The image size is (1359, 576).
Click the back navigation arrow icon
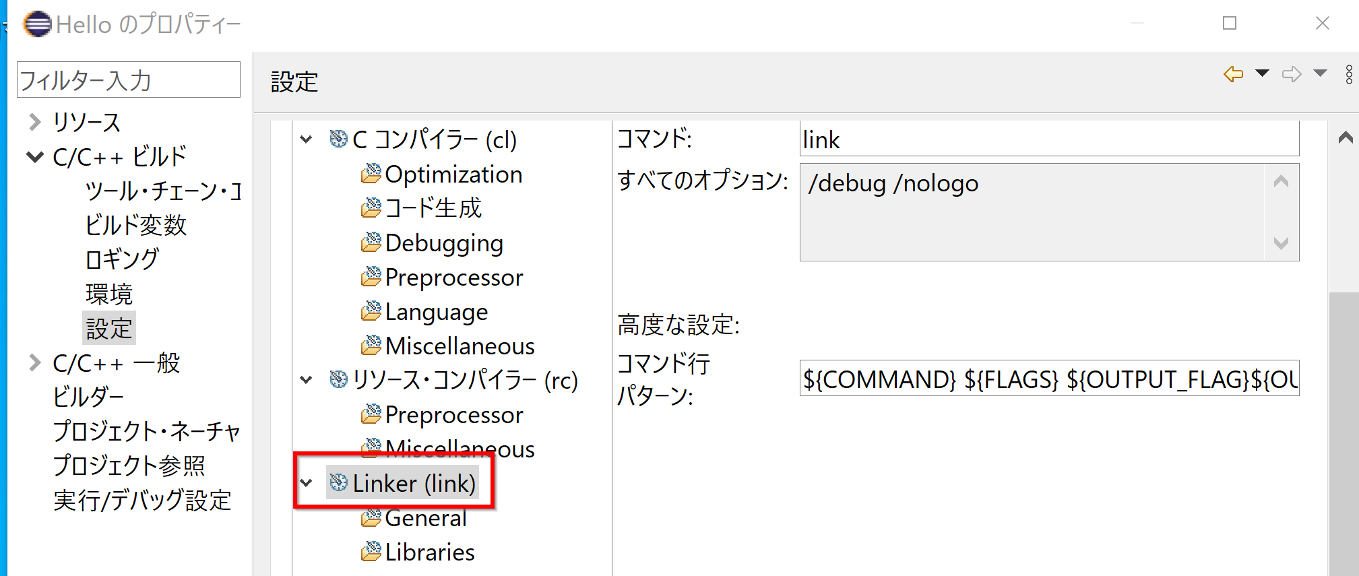(1233, 74)
